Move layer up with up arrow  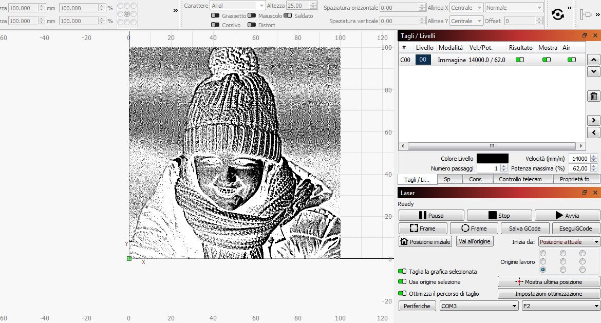tap(593, 59)
